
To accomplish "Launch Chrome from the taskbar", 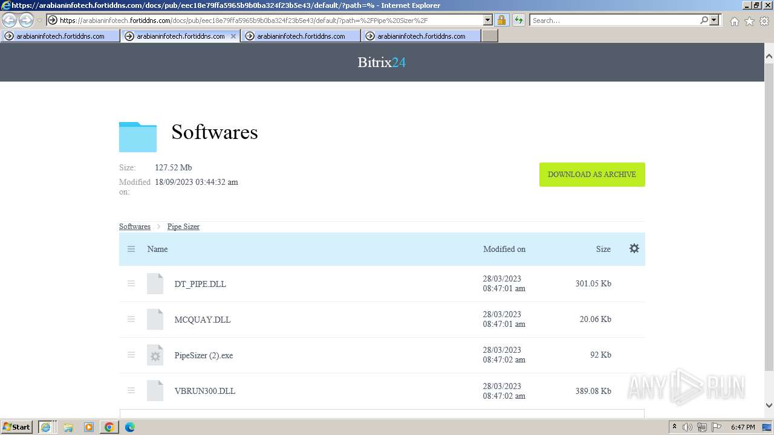I will [x=109, y=427].
